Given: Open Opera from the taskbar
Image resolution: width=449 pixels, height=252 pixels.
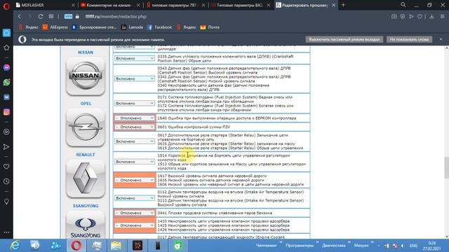Looking at the screenshot, I should [x=76, y=246].
